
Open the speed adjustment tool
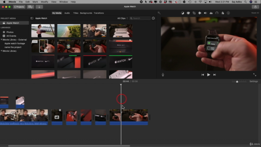coord(217,13)
